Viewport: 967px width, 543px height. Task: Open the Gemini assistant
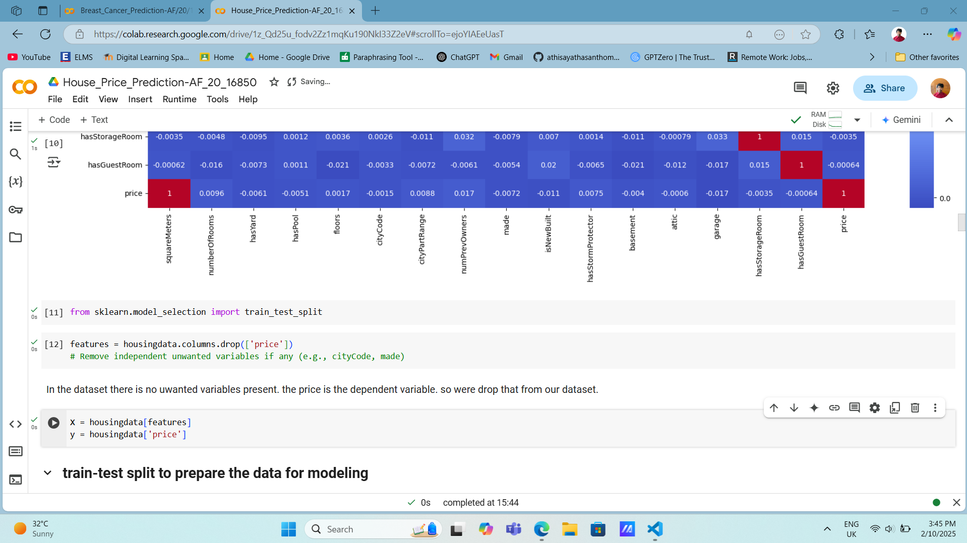pos(901,120)
